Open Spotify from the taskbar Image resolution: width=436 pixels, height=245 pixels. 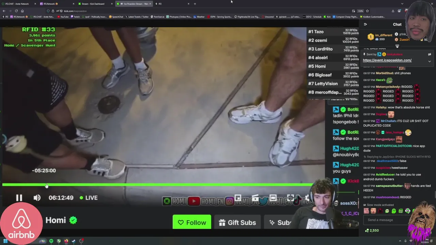coord(51,241)
